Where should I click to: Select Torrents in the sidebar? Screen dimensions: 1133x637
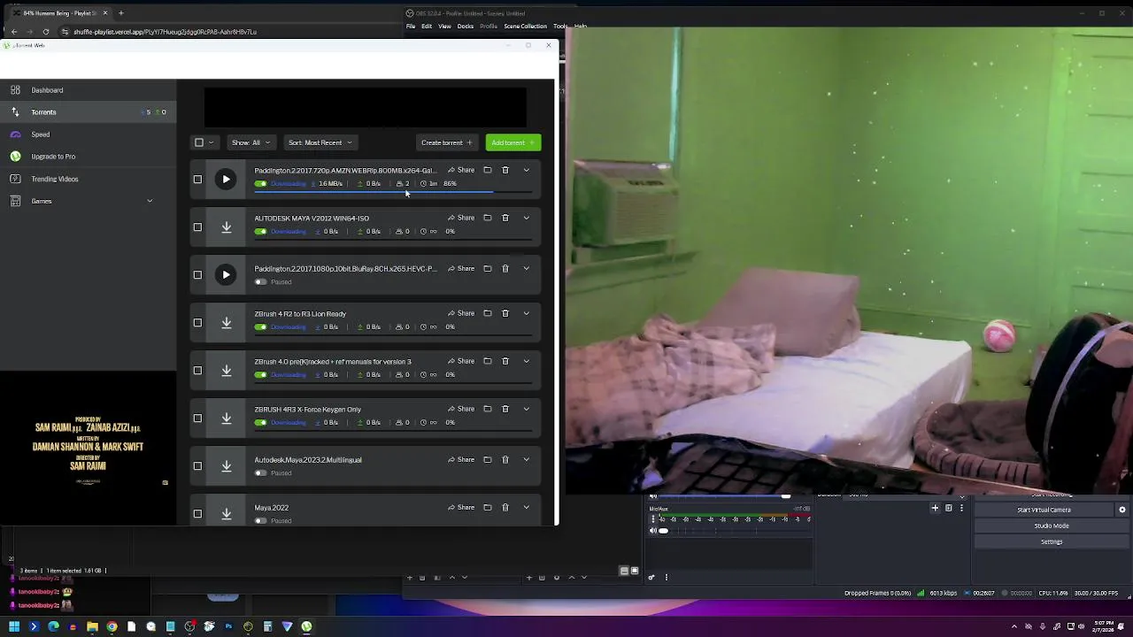click(88, 112)
